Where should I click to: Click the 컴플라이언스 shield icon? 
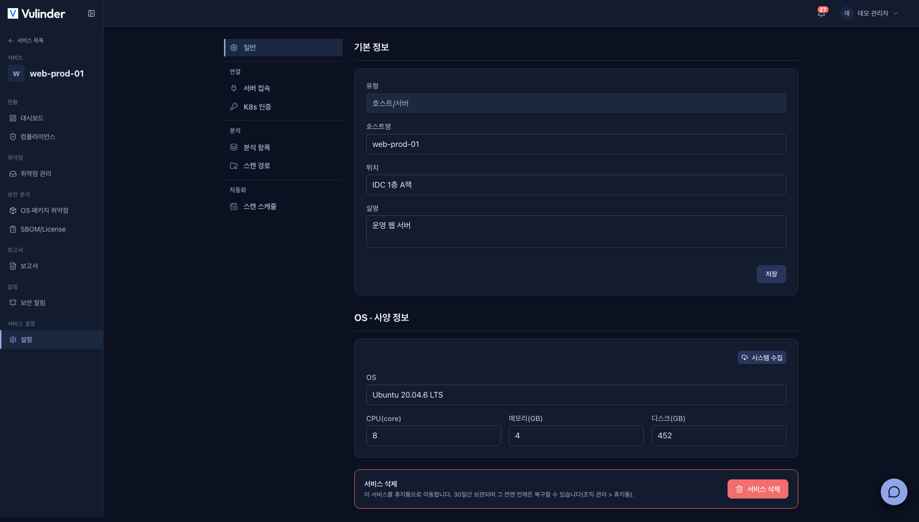pos(13,137)
